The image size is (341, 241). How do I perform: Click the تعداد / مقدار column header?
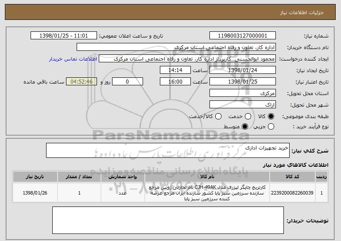pyautogui.click(x=79, y=177)
